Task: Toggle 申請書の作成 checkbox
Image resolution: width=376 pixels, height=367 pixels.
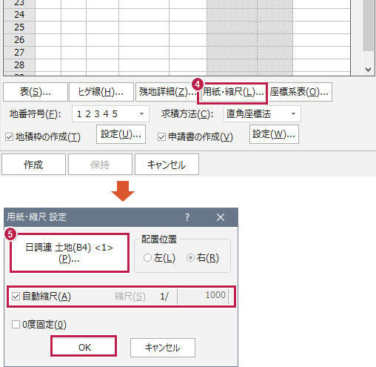Action: point(161,137)
